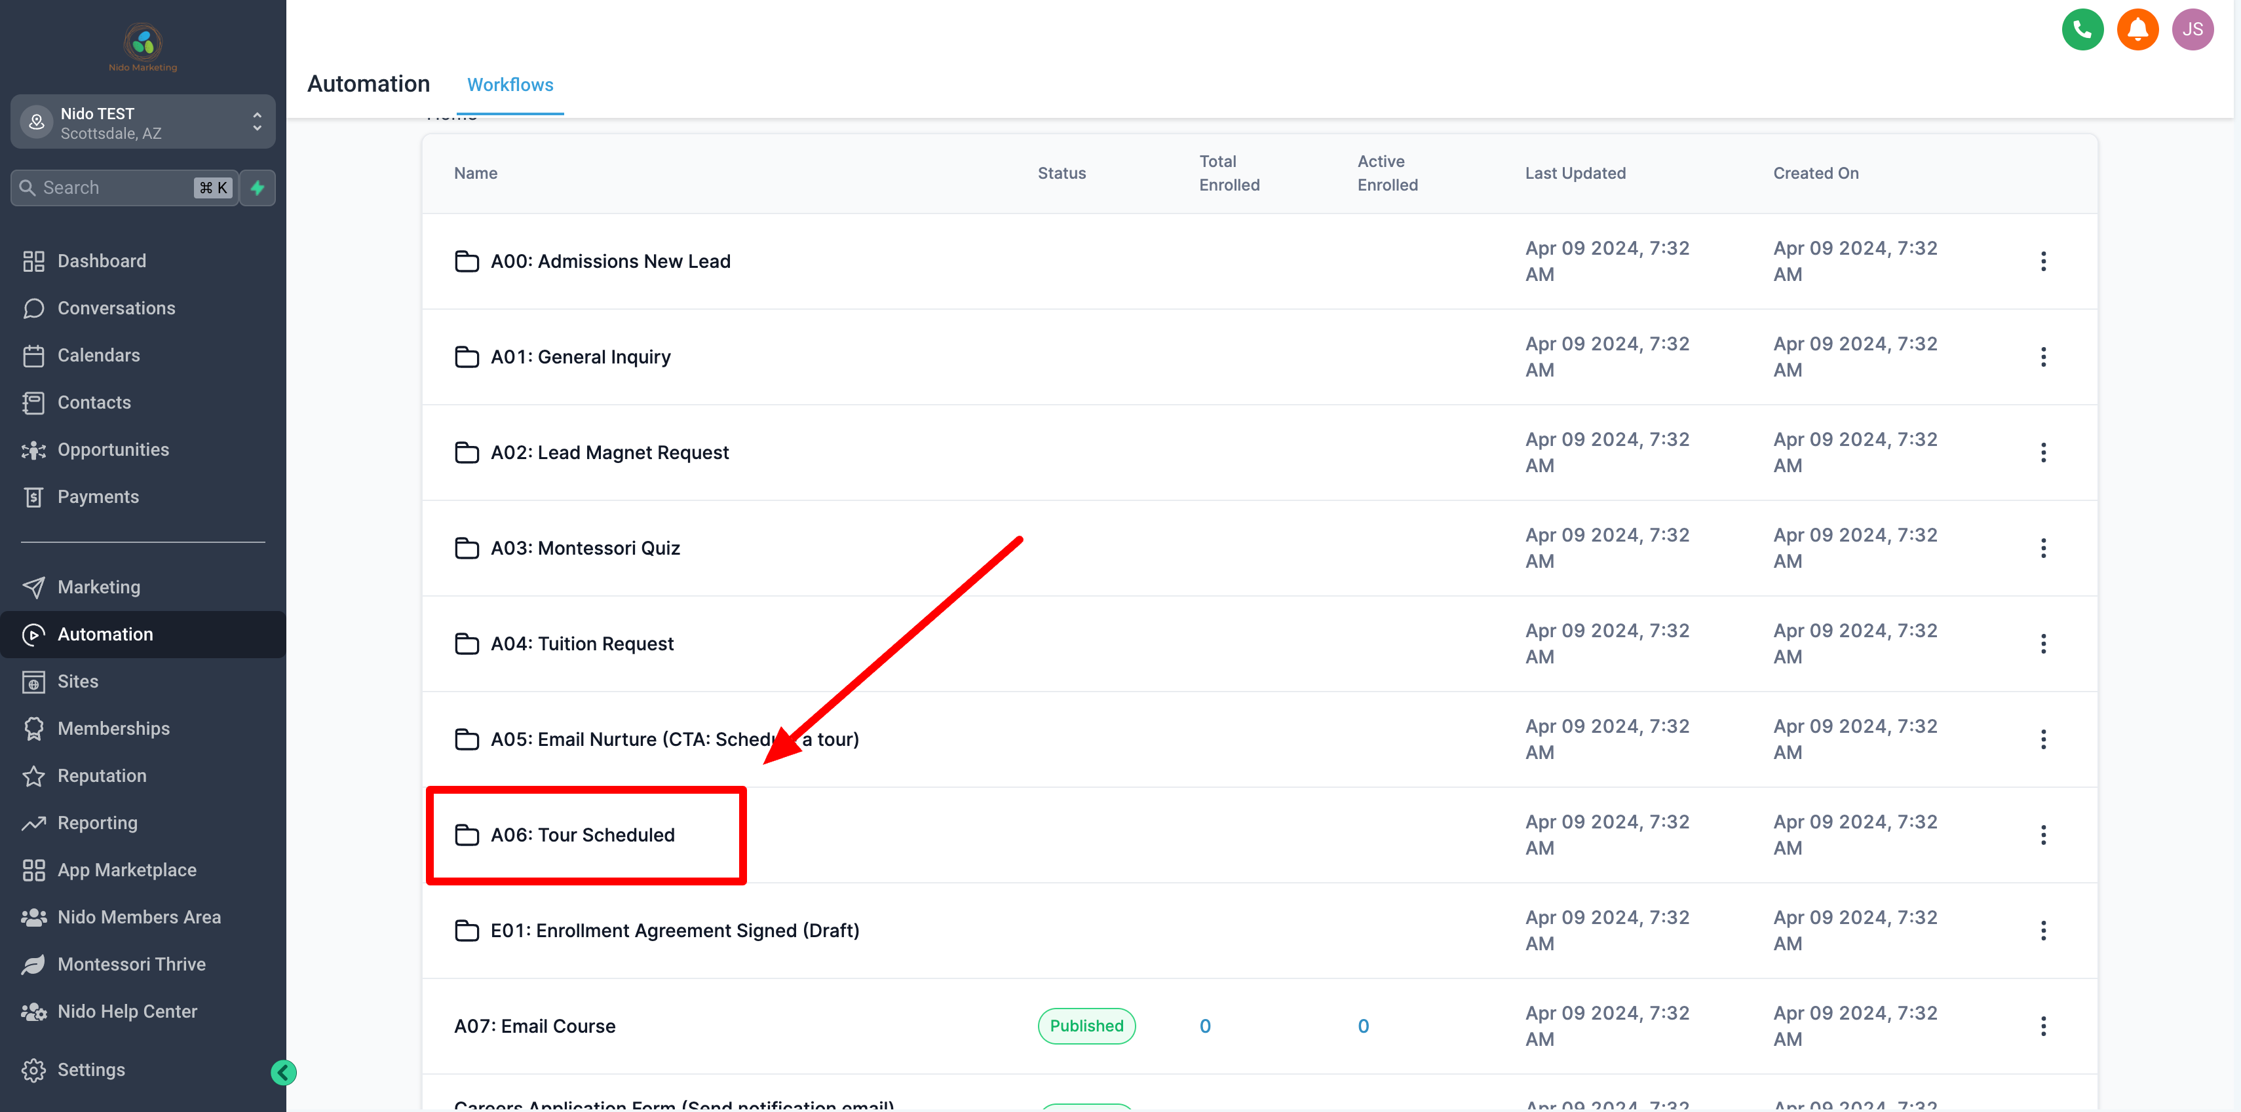Click the green phone call icon
2241x1112 pixels.
point(2082,29)
